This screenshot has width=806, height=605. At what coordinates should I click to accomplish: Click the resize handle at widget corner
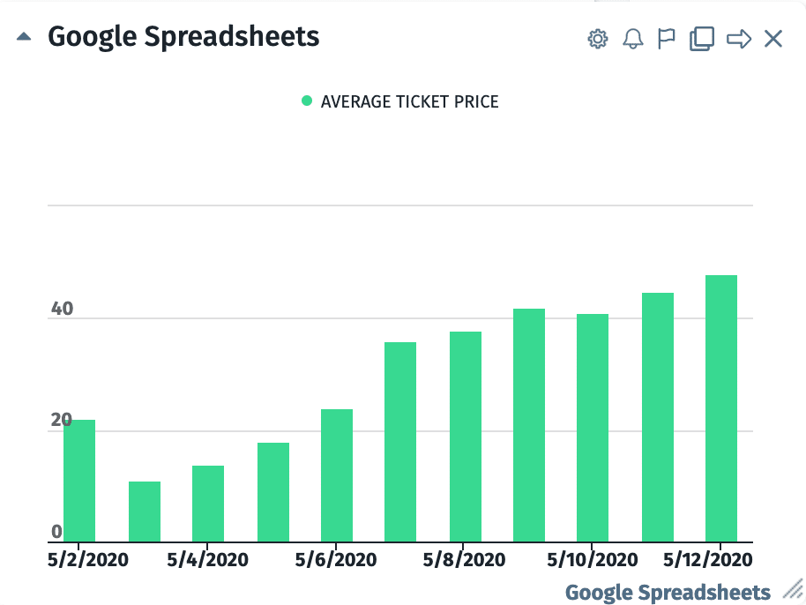(x=793, y=590)
